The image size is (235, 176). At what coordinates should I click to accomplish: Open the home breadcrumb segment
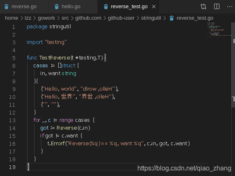pos(11,18)
